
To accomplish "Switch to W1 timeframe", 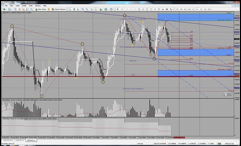I will [206, 9].
